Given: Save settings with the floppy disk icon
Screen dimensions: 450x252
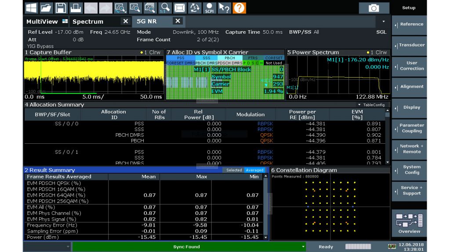Looking at the screenshot, I should [61, 8].
